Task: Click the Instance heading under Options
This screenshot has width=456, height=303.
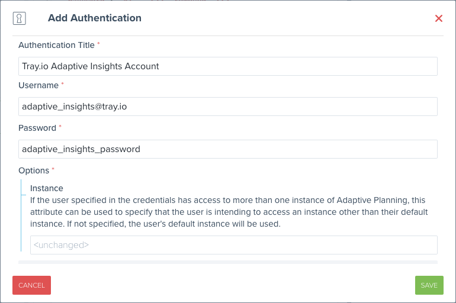Action: pos(47,188)
